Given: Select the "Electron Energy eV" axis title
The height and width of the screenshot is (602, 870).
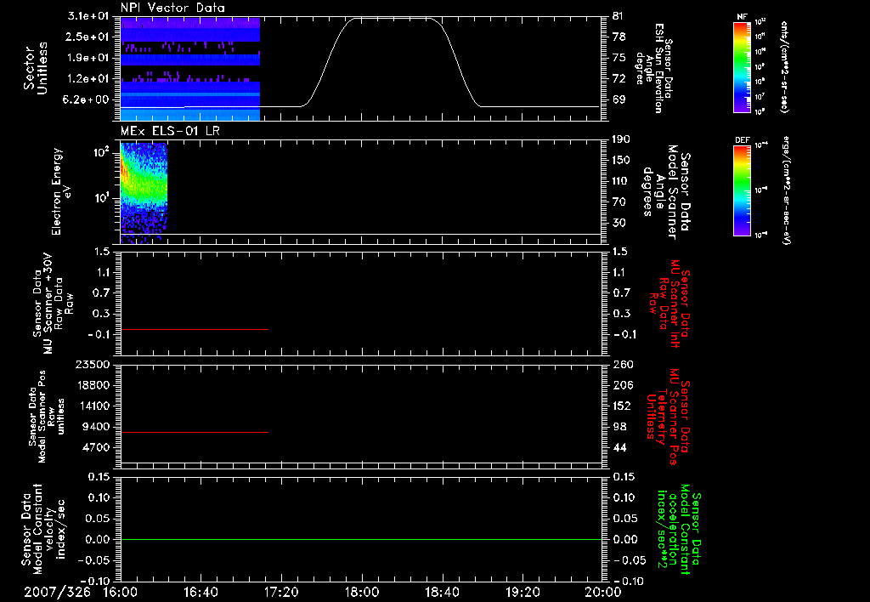Looking at the screenshot, I should pos(61,191).
